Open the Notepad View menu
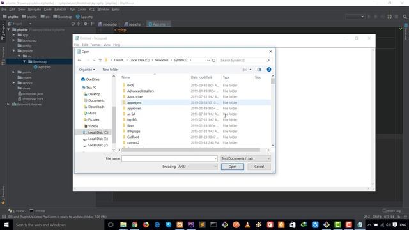 point(107,45)
